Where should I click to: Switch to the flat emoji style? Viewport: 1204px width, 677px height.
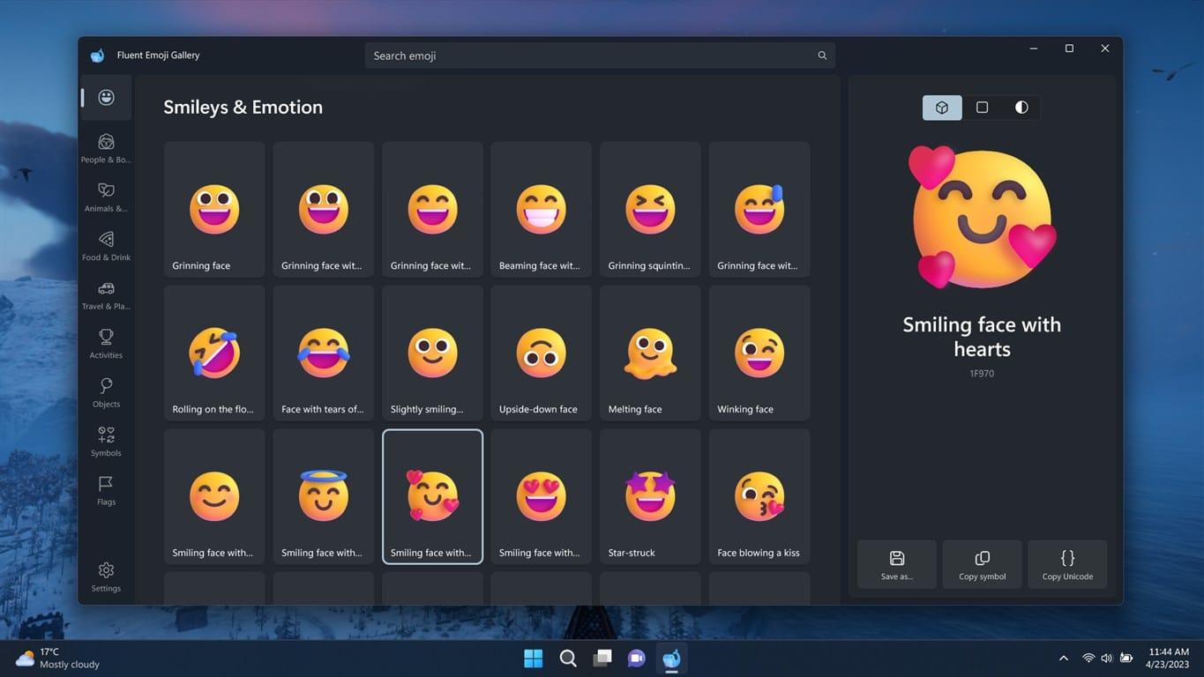(x=982, y=107)
